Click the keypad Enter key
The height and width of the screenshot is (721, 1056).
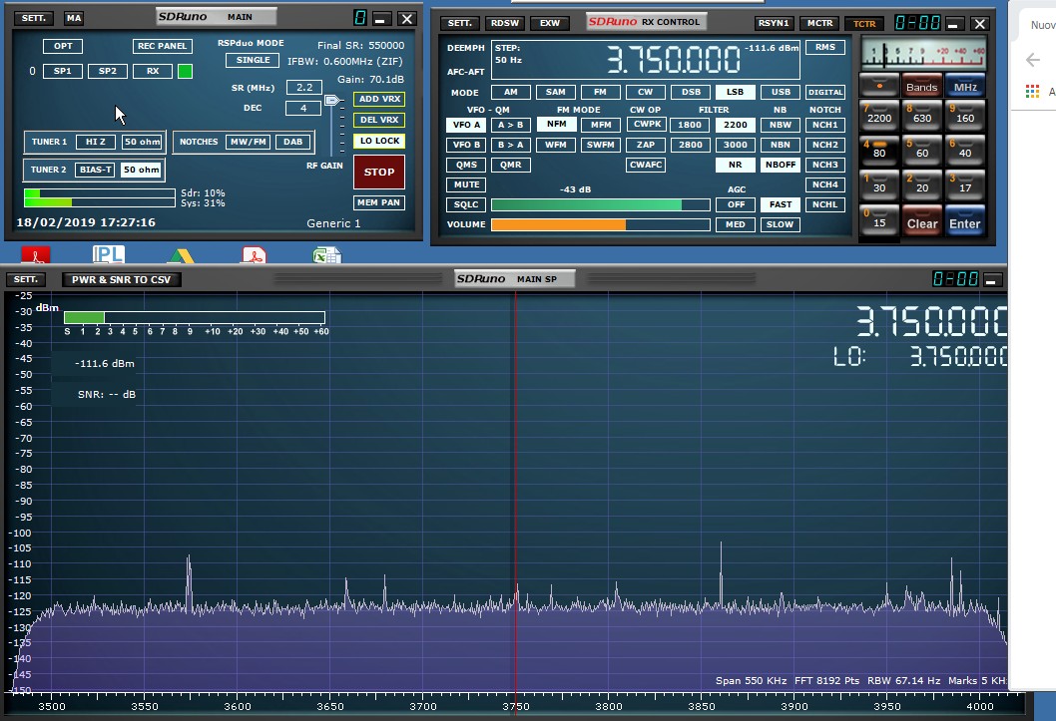tap(965, 220)
